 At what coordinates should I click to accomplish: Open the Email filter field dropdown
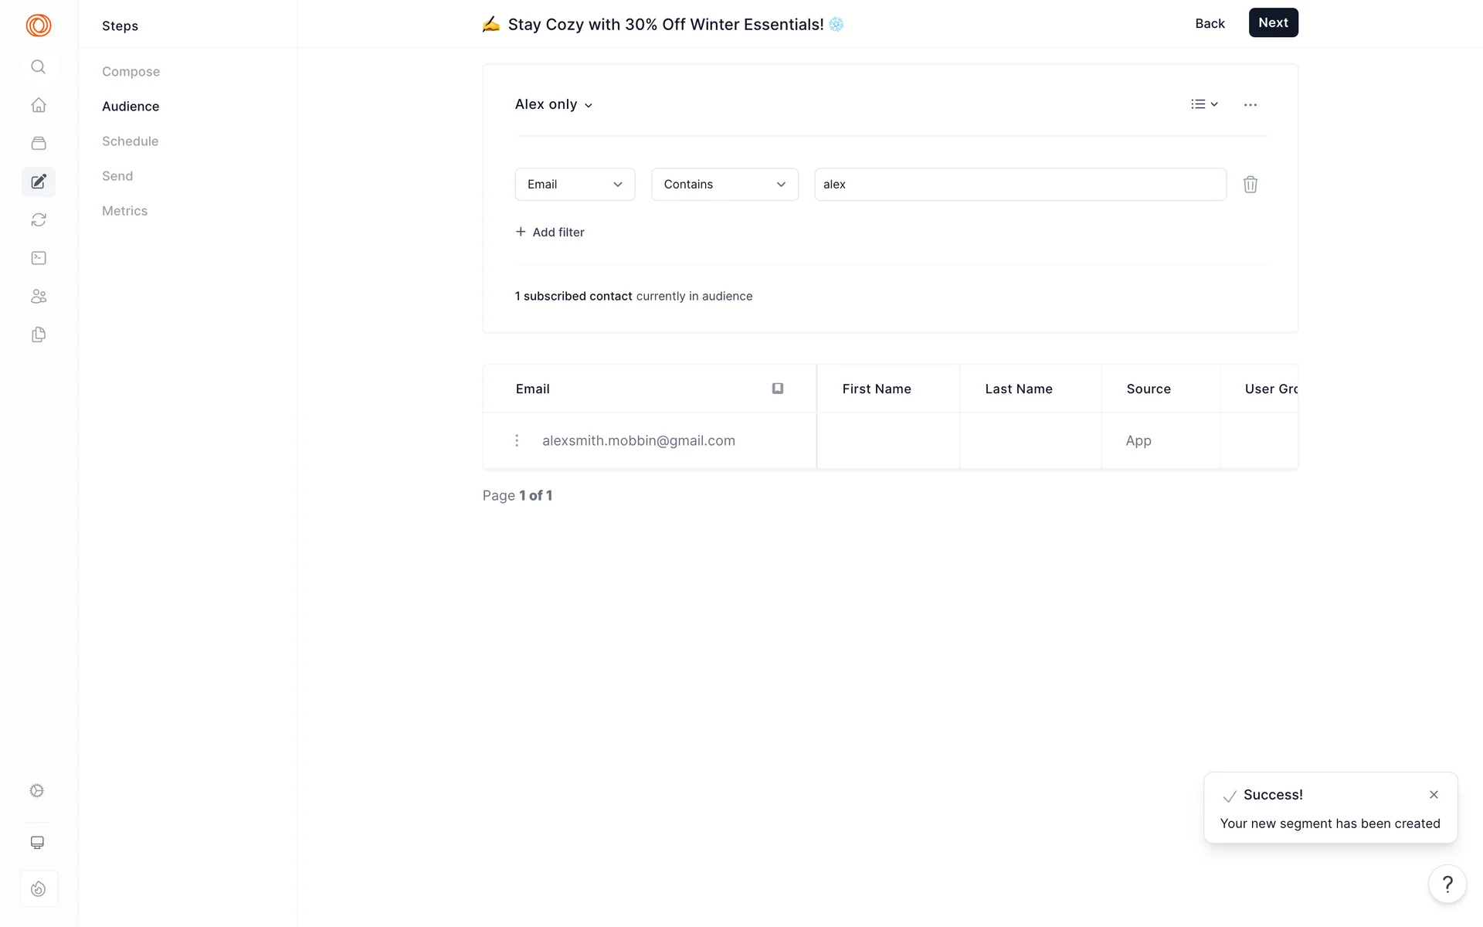pos(575,185)
